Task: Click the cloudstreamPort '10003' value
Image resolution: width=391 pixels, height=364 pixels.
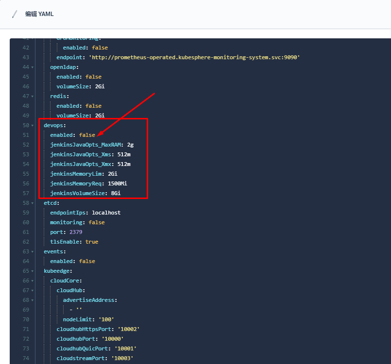Action: tap(122, 359)
